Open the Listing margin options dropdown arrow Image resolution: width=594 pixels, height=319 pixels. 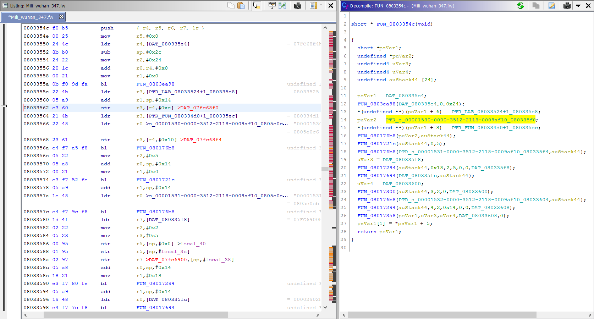321,5
